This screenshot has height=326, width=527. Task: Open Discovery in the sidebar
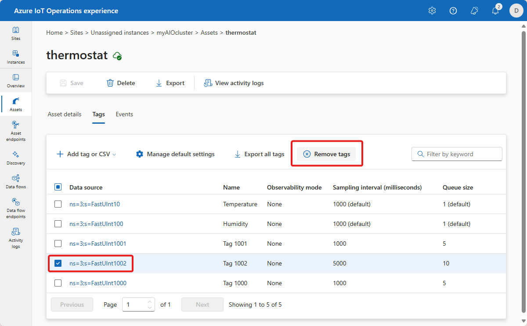coord(16,158)
